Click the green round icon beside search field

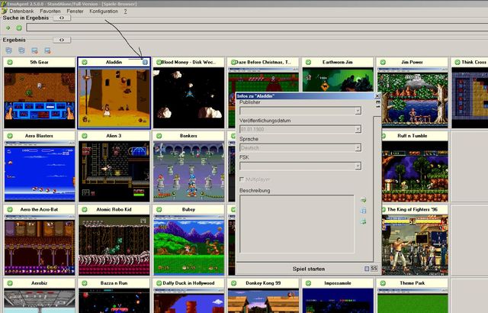[x=19, y=28]
